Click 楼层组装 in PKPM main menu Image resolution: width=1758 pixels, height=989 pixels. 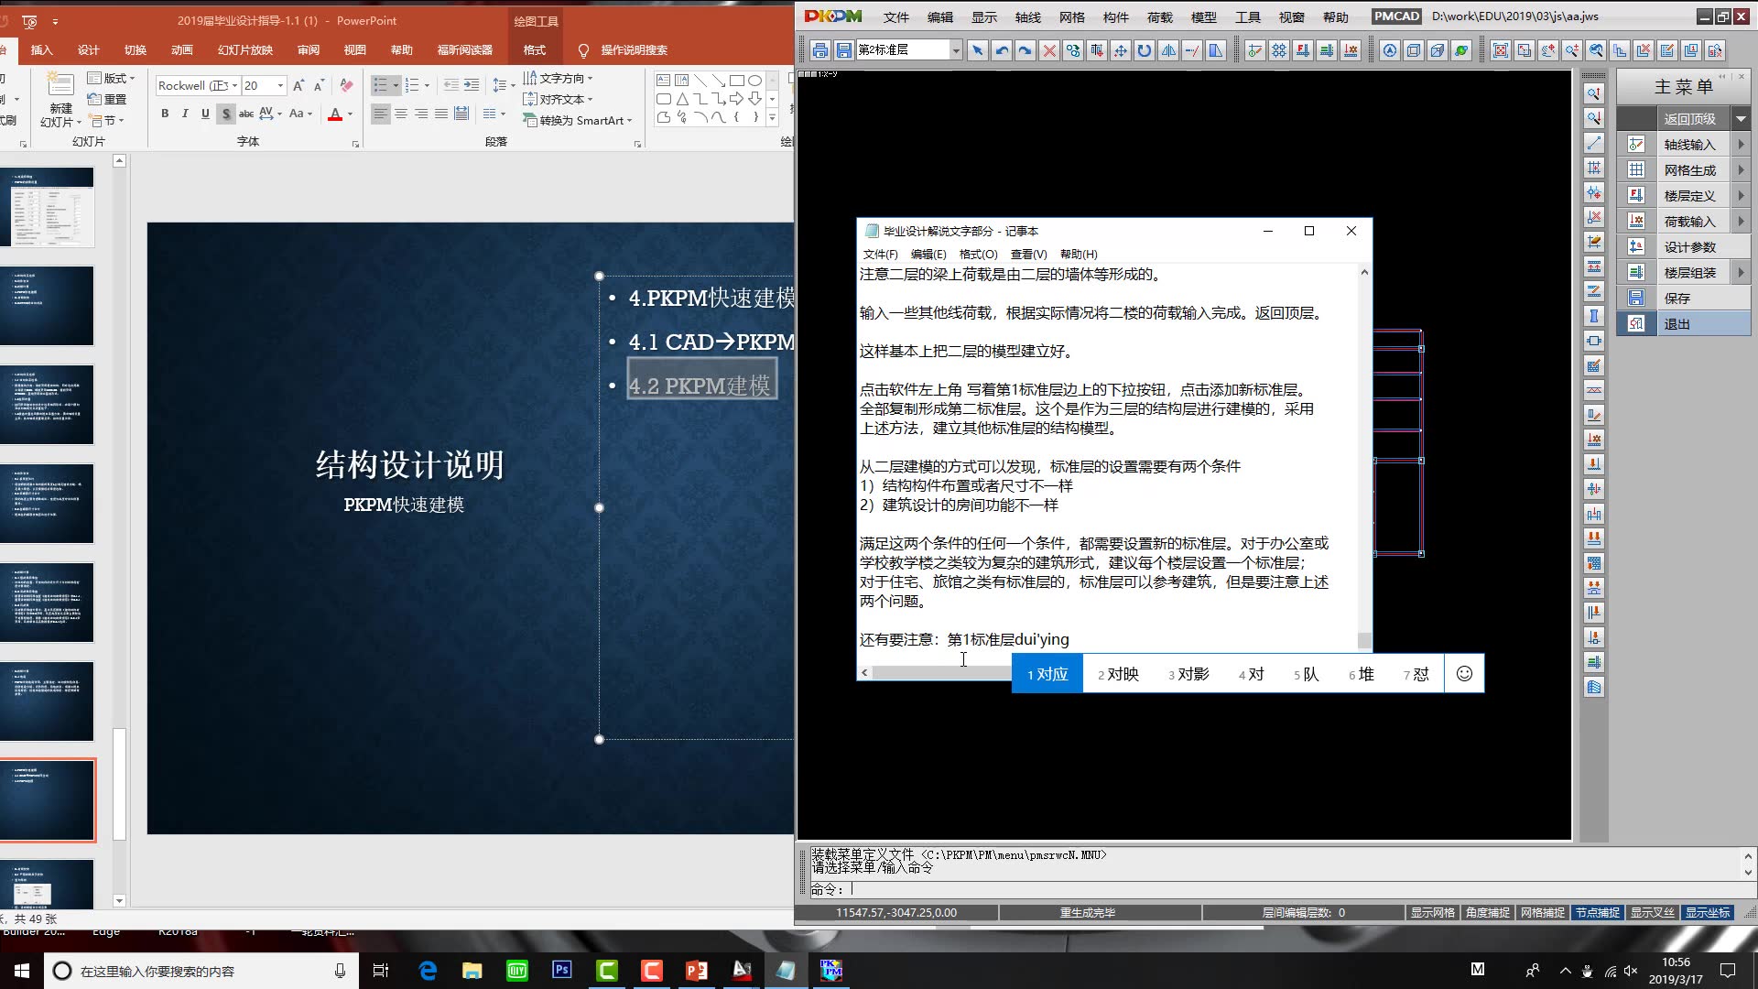(1689, 273)
